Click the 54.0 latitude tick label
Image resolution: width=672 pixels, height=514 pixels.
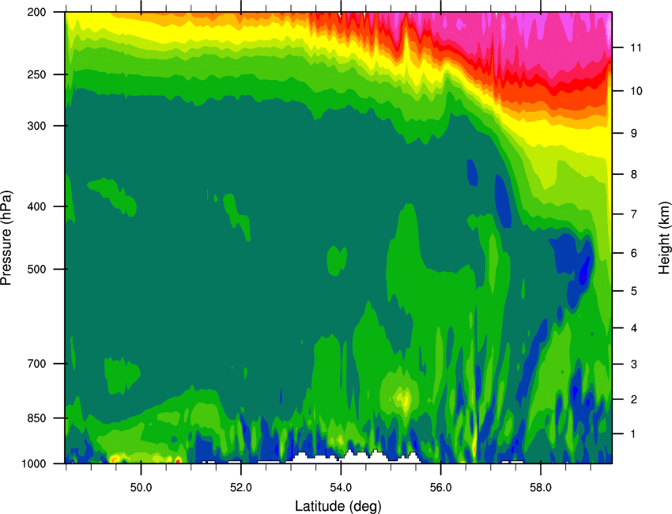coord(342,488)
